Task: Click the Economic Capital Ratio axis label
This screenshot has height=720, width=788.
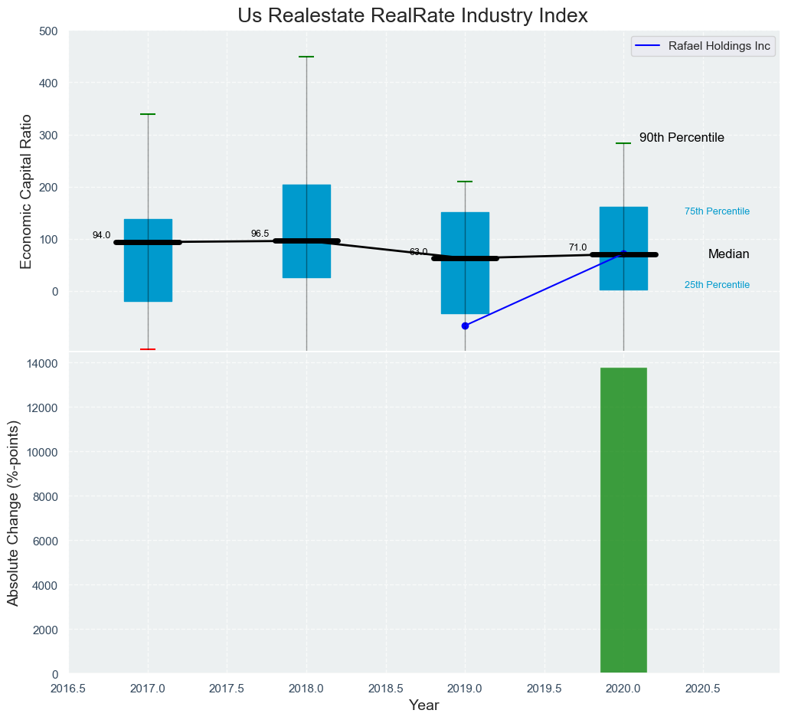Action: point(26,191)
